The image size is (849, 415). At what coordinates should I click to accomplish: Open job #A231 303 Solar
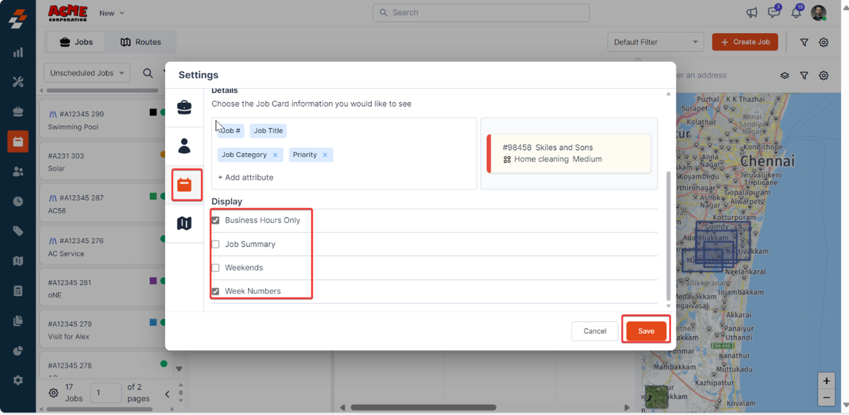pos(103,162)
